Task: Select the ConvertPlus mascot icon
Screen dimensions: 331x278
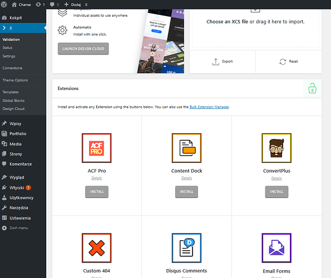Action: (276, 148)
